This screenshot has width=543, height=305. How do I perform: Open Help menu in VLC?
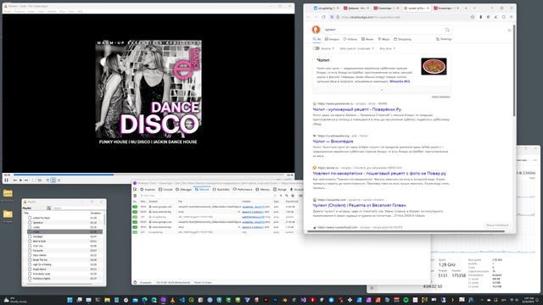click(80, 11)
